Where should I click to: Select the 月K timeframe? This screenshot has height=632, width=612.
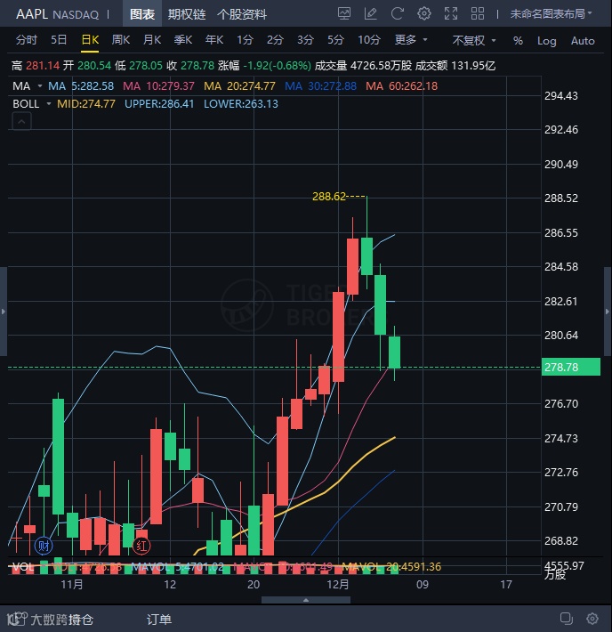coord(152,40)
